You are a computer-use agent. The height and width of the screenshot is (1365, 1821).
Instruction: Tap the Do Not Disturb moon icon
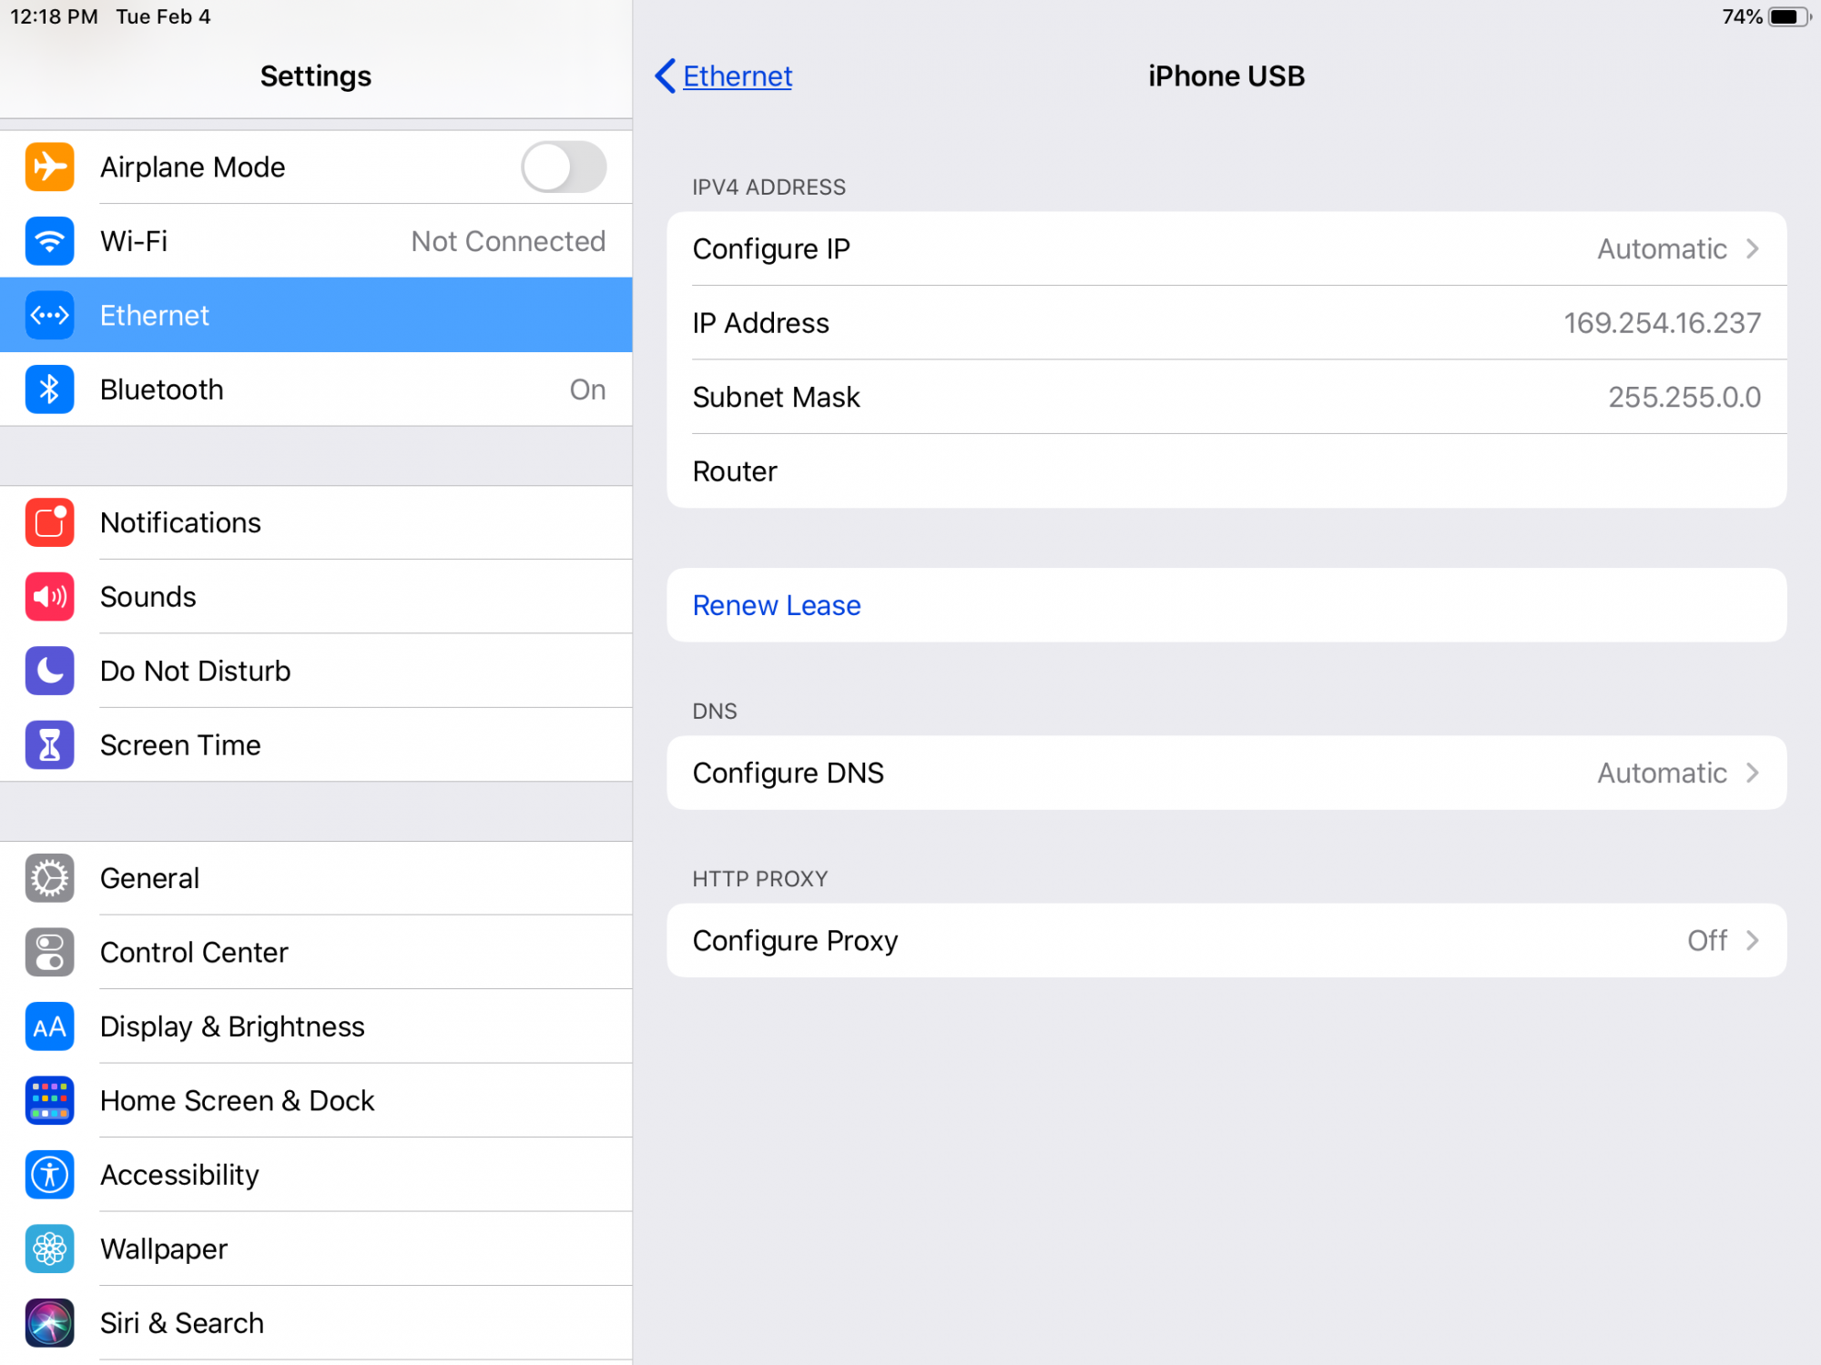(49, 671)
